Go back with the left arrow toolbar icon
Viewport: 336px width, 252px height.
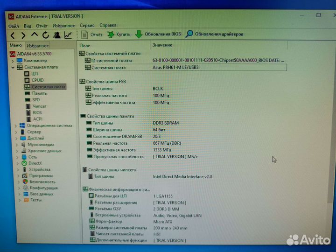click(13, 35)
